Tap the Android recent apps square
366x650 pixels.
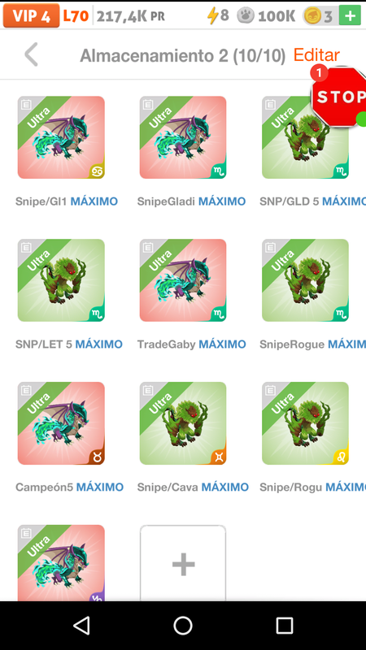pyautogui.click(x=285, y=625)
